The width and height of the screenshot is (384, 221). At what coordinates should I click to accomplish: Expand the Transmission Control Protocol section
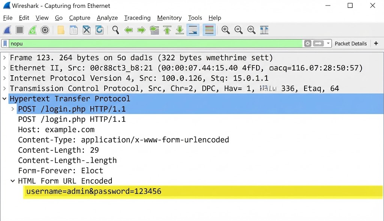click(x=4, y=88)
